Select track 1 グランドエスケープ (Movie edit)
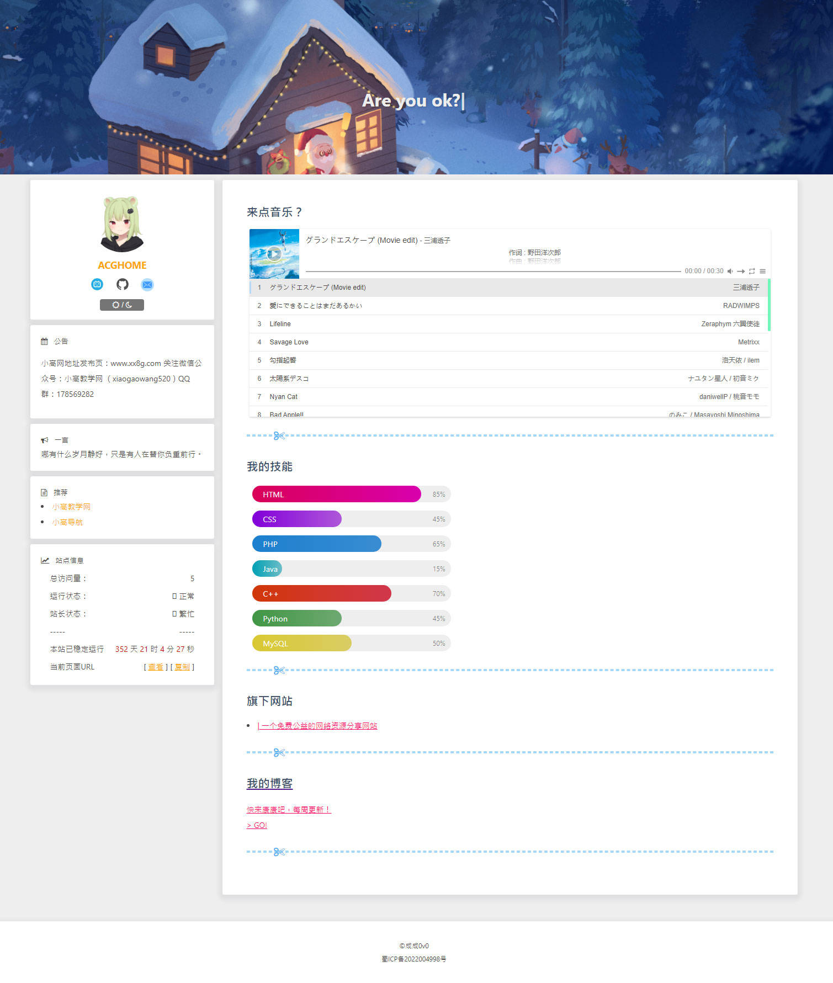This screenshot has width=833, height=983. 508,288
